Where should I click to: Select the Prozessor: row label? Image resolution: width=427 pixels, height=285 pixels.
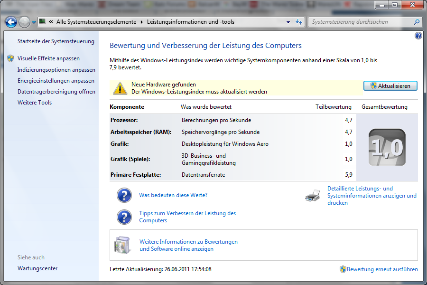point(124,120)
